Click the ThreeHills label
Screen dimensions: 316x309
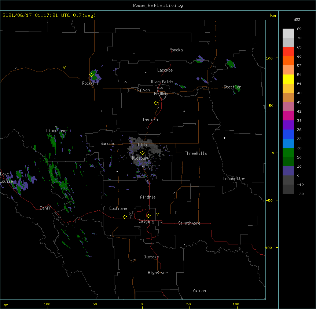click(196, 153)
